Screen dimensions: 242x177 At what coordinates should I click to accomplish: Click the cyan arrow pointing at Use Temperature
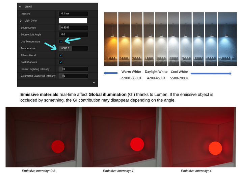coord(72,40)
